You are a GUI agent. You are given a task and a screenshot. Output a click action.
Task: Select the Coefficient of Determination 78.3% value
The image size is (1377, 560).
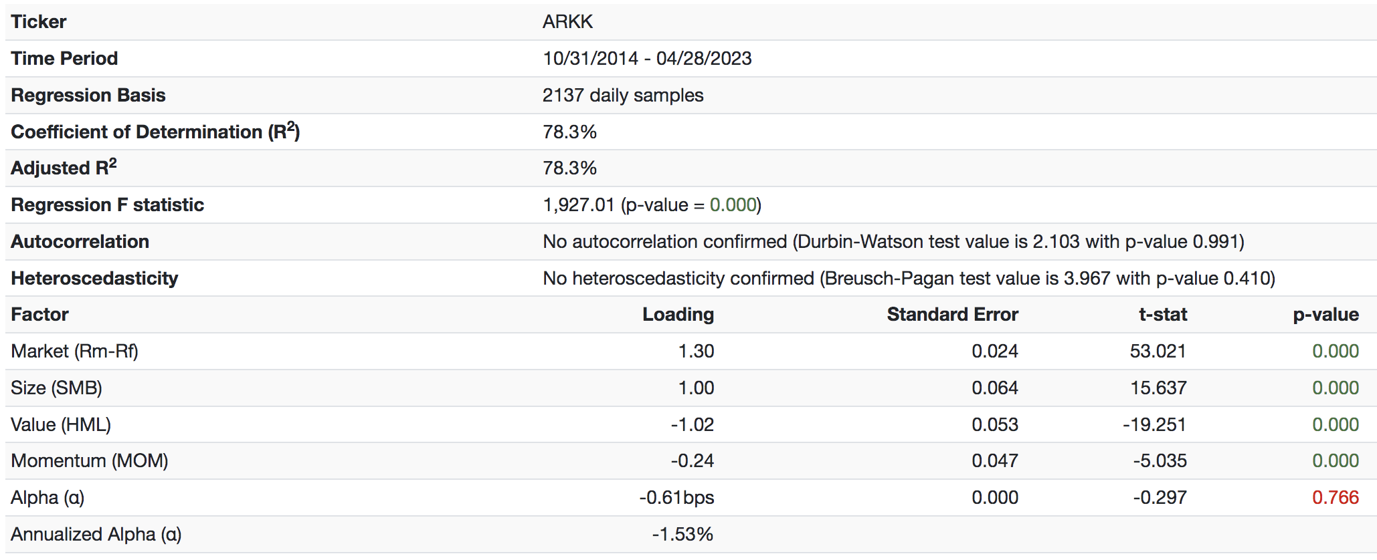569,132
